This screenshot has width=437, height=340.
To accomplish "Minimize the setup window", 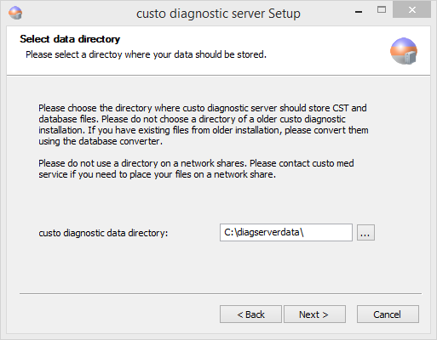I will [x=359, y=11].
